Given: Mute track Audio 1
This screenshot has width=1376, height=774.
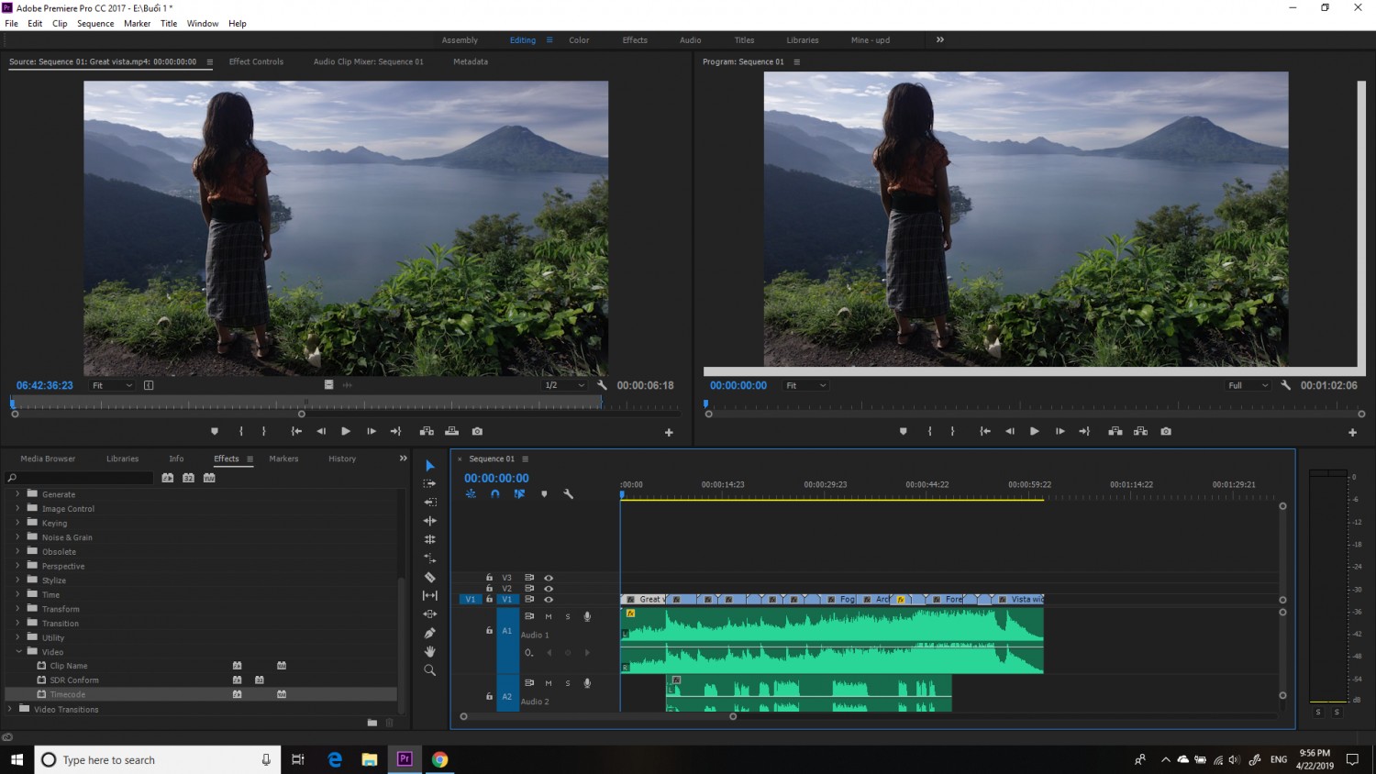Looking at the screenshot, I should click(x=549, y=616).
